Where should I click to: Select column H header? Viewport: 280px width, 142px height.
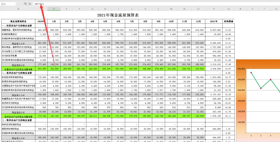(x=105, y=9)
